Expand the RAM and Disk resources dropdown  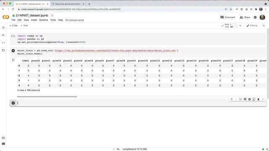[240, 26]
